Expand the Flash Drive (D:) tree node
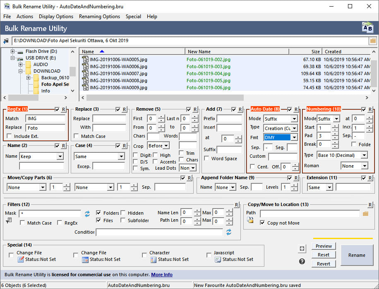This screenshot has height=289, width=379. coord(12,51)
